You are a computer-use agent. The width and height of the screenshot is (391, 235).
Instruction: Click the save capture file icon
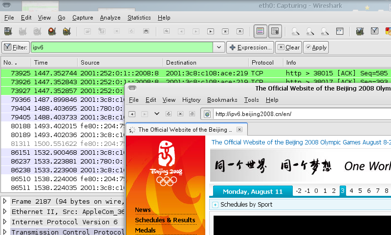[102, 31]
